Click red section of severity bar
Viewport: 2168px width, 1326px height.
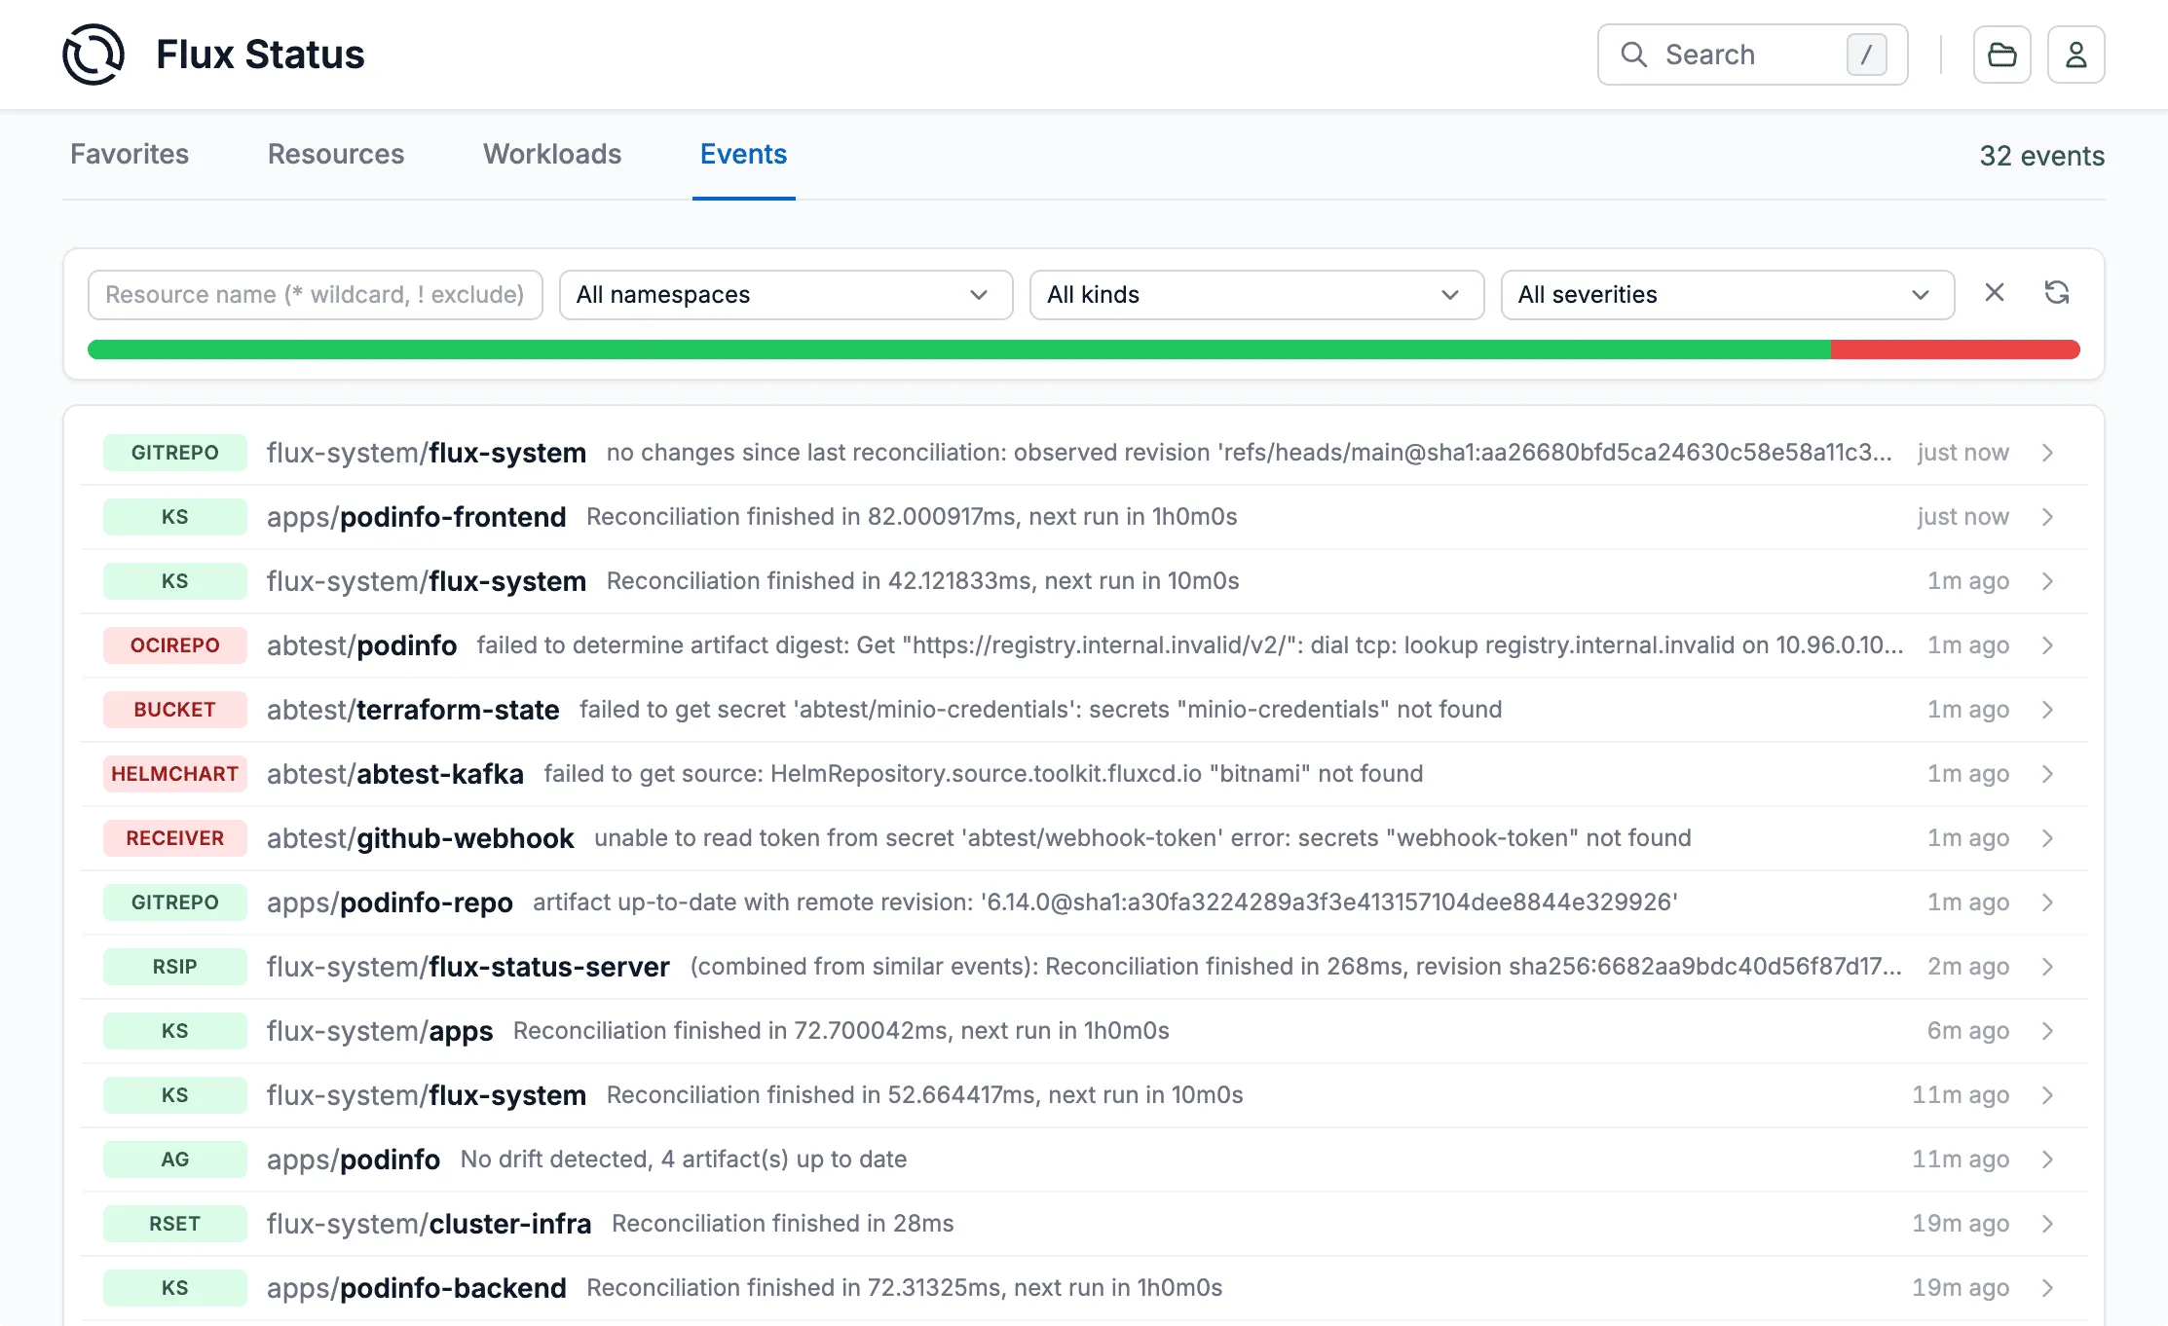[x=1956, y=350]
